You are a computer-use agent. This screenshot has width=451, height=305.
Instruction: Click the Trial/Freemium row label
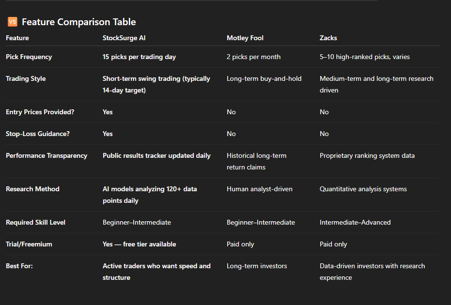point(29,244)
